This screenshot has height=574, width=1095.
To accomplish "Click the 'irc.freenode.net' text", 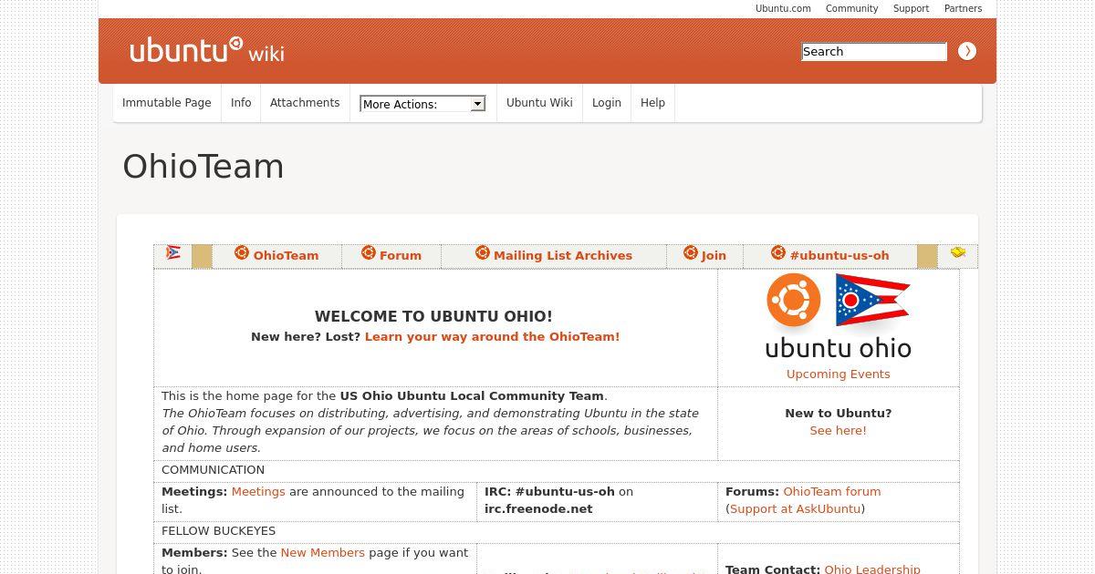I will point(538,509).
